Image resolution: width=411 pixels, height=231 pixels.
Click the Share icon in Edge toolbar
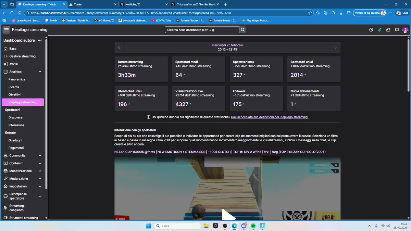(x=349, y=13)
